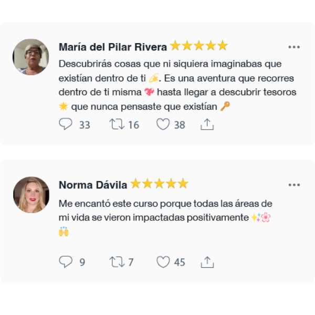Like María del Pilar Rivera's review
315x315 pixels.
tap(163, 124)
